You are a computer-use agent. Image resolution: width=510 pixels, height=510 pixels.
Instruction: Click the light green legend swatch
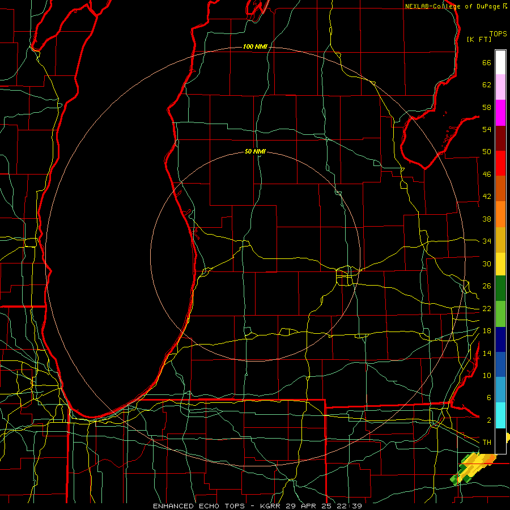point(500,314)
